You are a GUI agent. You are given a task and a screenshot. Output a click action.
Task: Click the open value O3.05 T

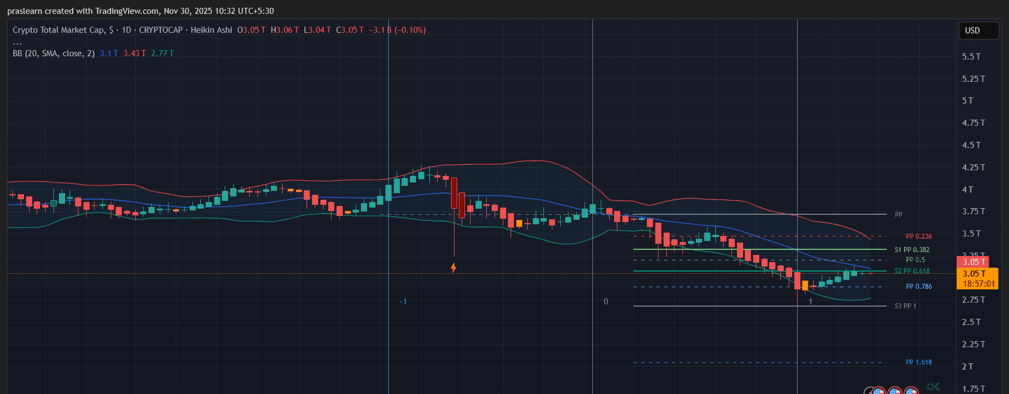point(251,30)
